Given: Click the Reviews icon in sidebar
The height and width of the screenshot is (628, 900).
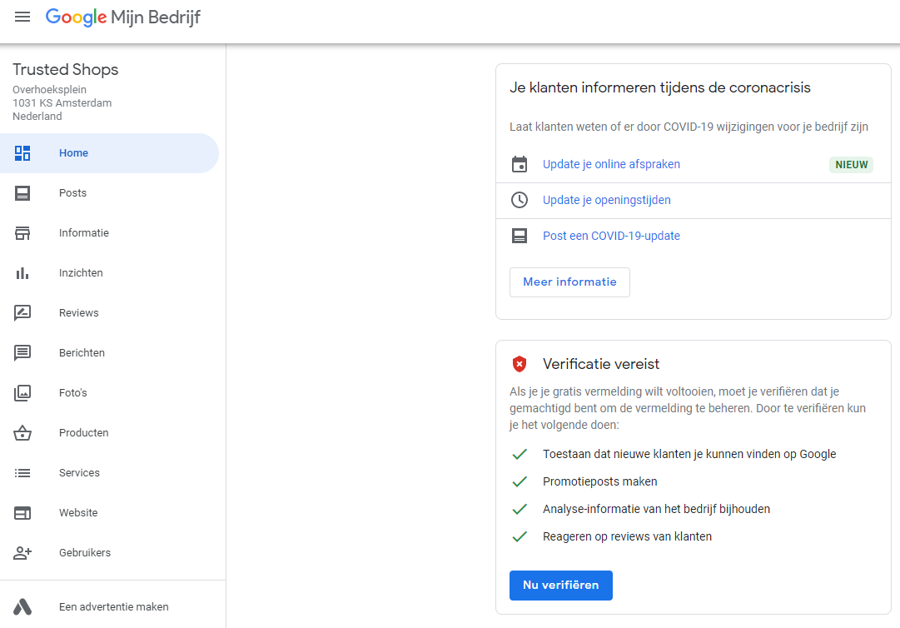Looking at the screenshot, I should coord(22,313).
